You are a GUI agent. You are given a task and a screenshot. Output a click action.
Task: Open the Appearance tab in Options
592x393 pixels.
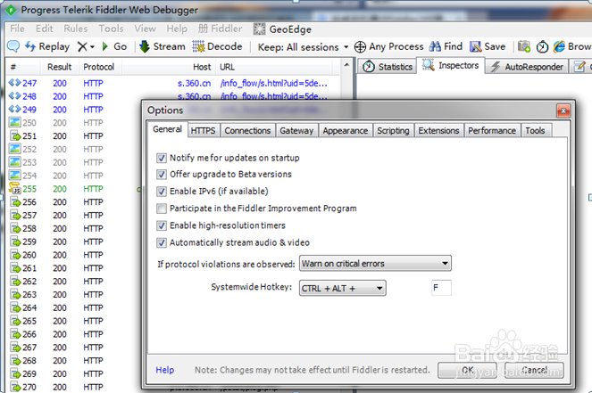[x=345, y=131]
